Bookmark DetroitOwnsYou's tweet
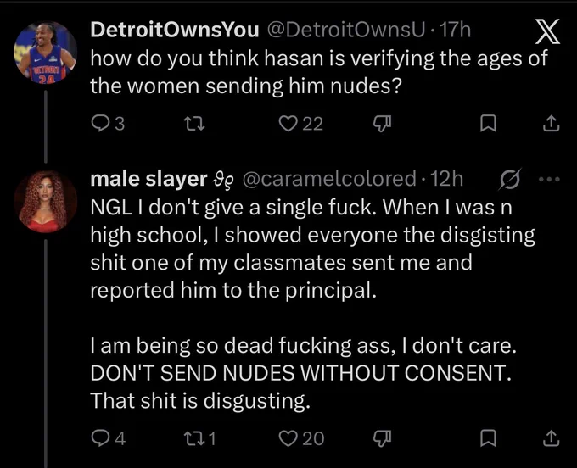 tap(488, 124)
